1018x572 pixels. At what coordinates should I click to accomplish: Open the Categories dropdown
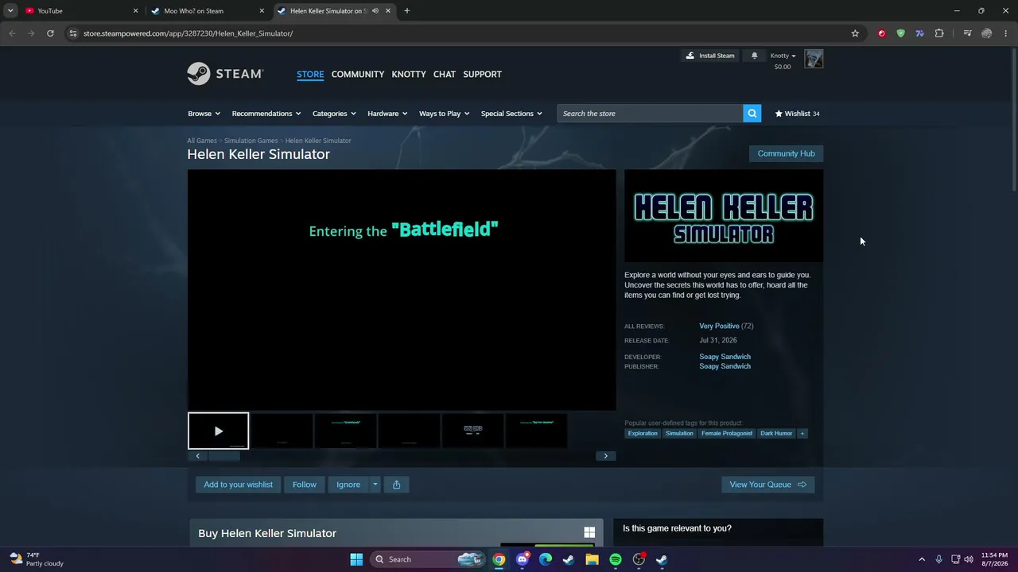334,114
